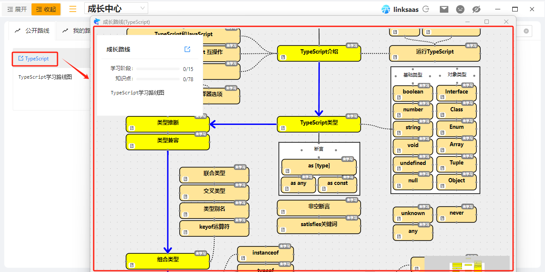Click the void type node
Viewport: 545px width, 272px height.
(x=413, y=147)
